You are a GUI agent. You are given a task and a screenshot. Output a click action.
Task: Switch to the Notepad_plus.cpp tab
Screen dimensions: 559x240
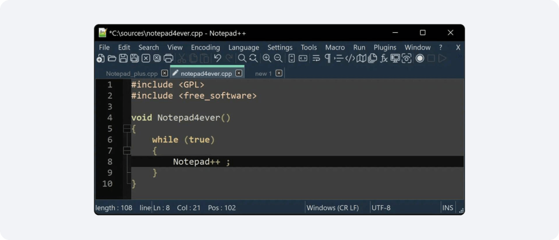(132, 74)
